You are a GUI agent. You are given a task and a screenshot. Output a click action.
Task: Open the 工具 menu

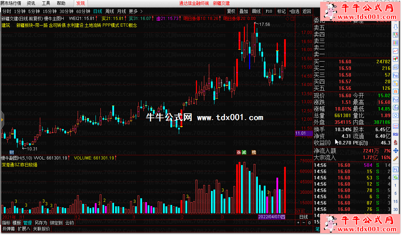(x=46, y=3)
